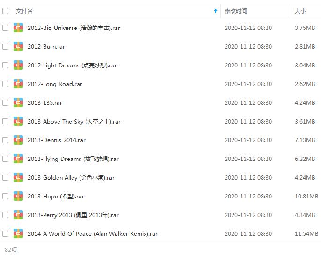Click the 10.81MB size value
321x255 pixels.
point(306,197)
